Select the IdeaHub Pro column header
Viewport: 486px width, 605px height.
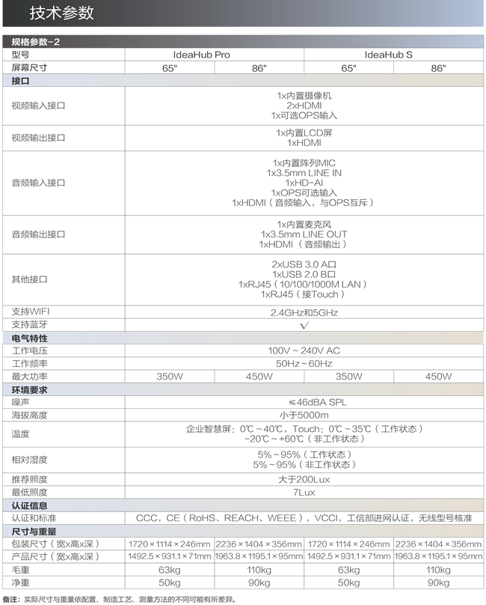202,55
